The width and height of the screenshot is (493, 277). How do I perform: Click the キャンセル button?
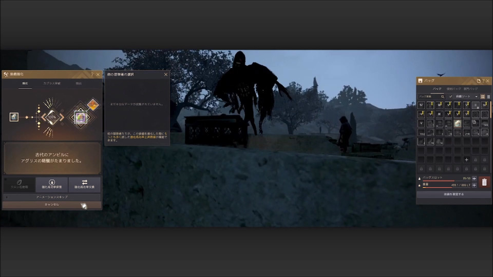[x=52, y=205]
